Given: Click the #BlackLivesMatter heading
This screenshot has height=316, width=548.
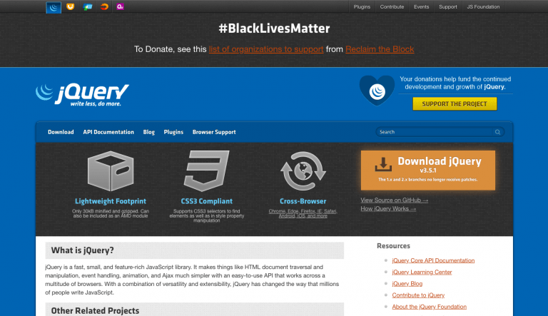Looking at the screenshot, I should tap(274, 29).
